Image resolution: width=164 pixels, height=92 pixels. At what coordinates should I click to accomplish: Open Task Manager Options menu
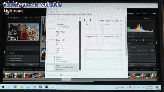tap(53, 12)
